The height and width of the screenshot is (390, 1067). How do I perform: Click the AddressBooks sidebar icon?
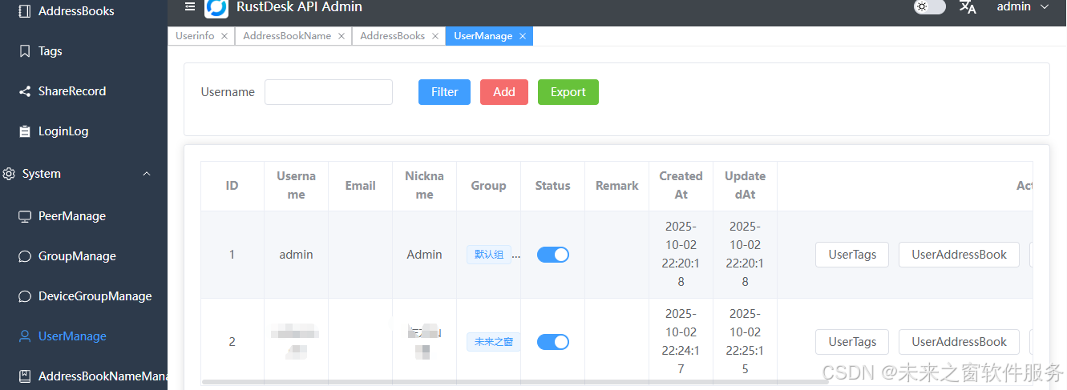tap(25, 11)
